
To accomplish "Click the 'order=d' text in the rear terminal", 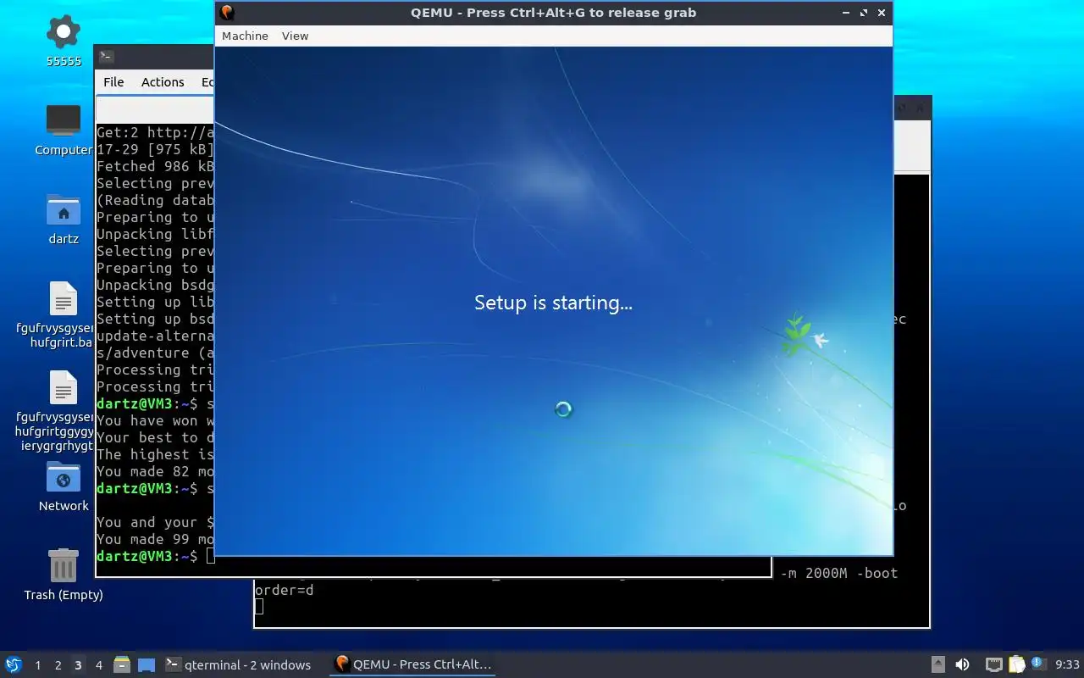I will tap(285, 590).
